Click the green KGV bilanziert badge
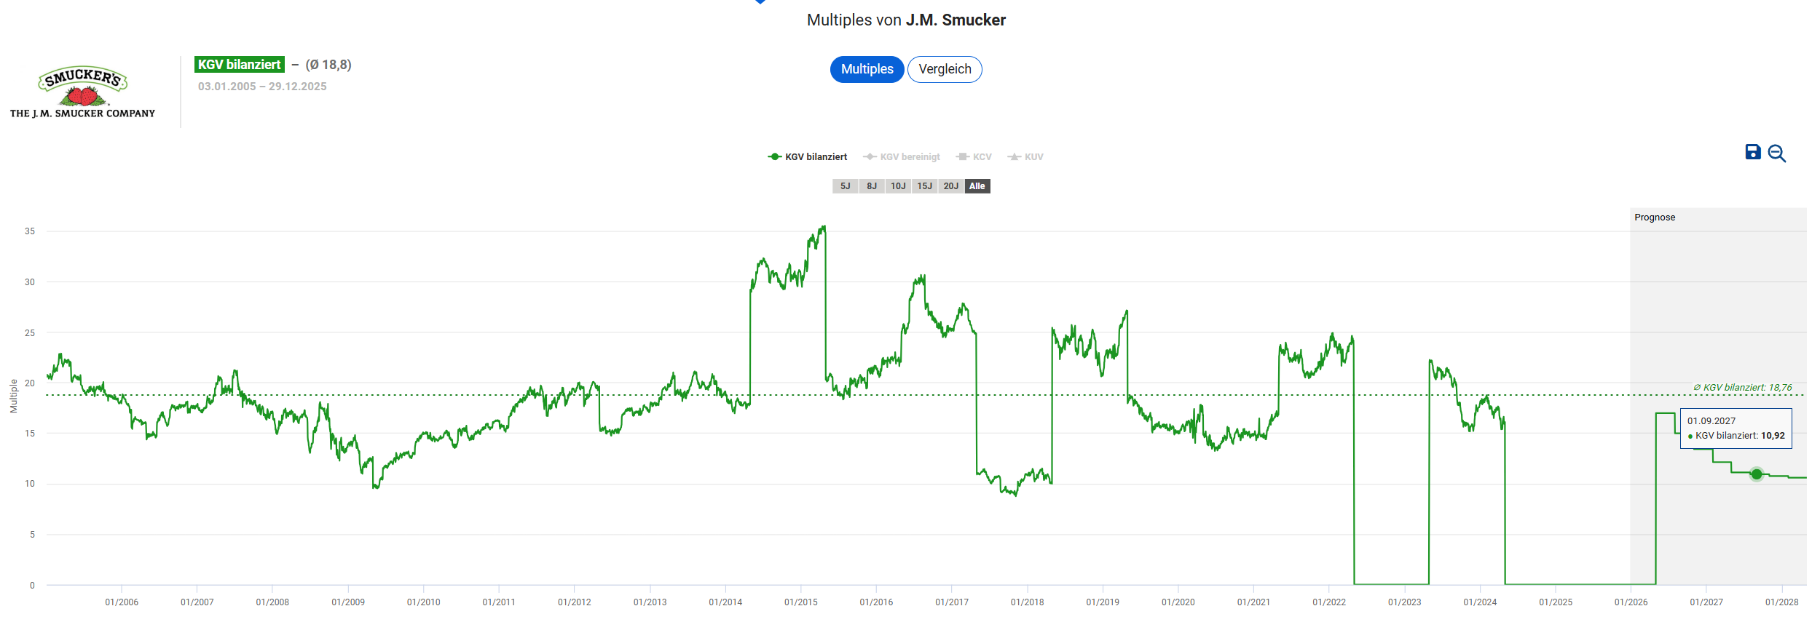The image size is (1820, 622). (239, 65)
